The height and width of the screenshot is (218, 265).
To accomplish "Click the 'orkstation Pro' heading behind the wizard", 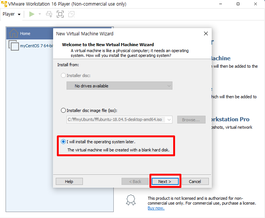I will [230, 119].
